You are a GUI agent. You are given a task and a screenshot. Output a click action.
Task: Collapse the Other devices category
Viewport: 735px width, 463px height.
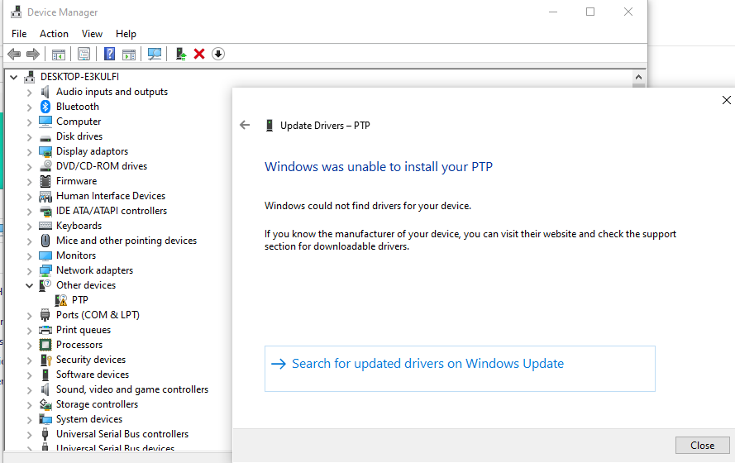[30, 285]
